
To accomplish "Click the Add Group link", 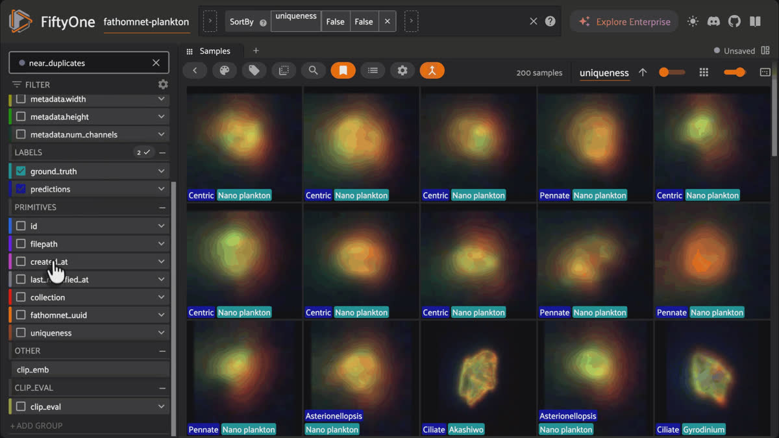I will (x=36, y=426).
